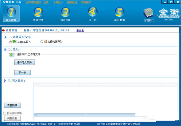Open the 其他操作 menu
This screenshot has height=126, width=181.
(x=86, y=2)
